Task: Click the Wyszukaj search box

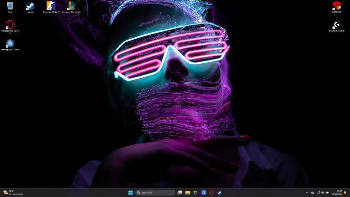Action: pyautogui.click(x=155, y=192)
